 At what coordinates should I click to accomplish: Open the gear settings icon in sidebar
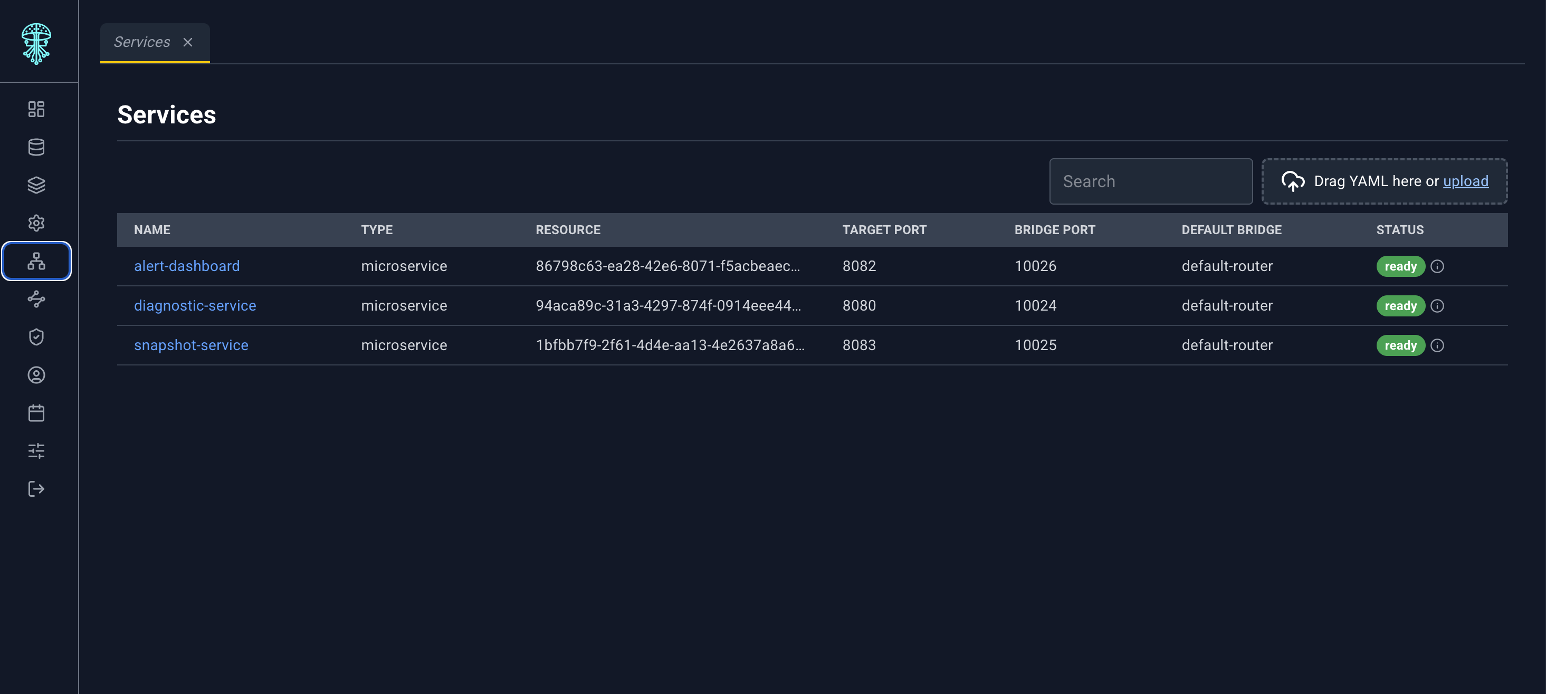[36, 223]
